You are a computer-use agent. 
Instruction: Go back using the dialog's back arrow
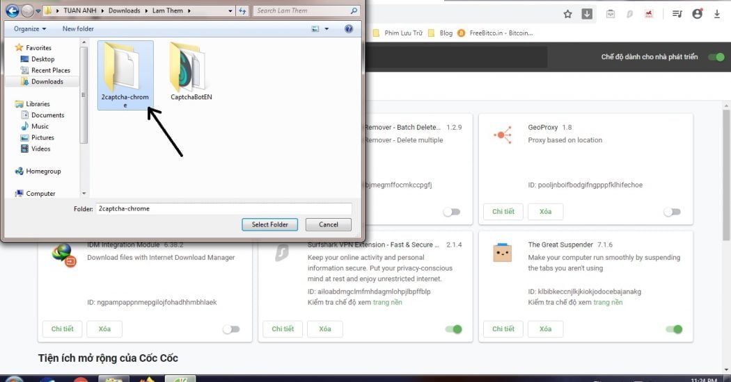tap(13, 10)
